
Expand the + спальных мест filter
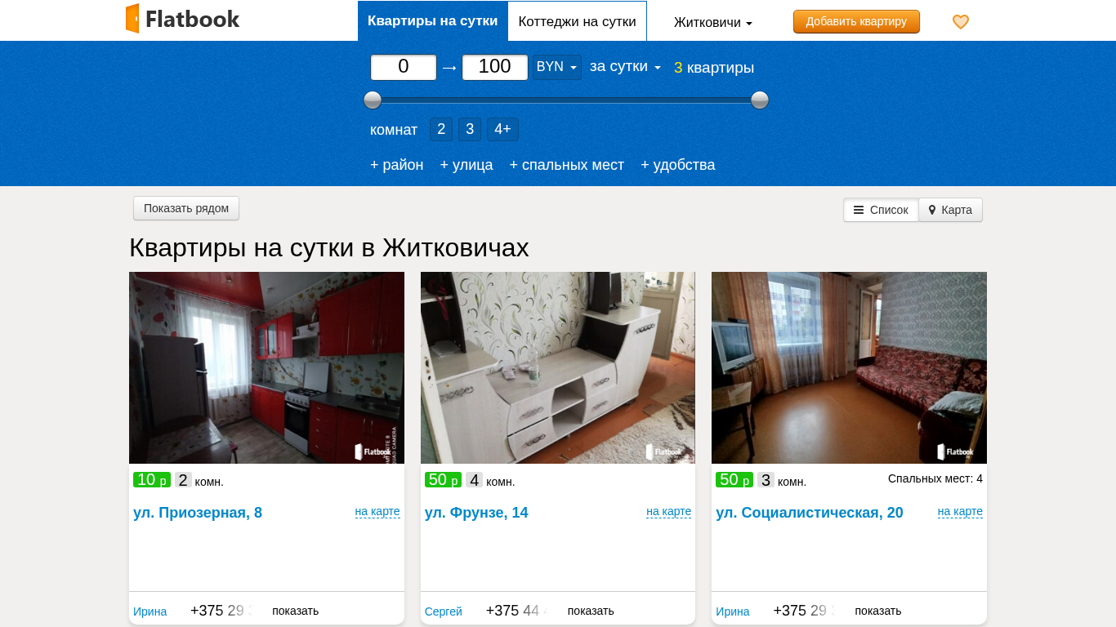coord(567,165)
